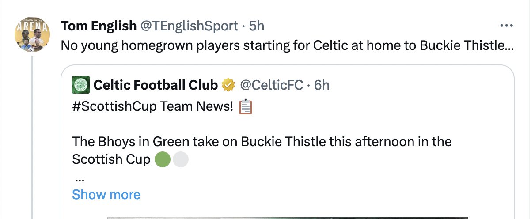This screenshot has width=531, height=219.
Task: Open the quoted Celtic tweet body text
Action: click(262, 151)
